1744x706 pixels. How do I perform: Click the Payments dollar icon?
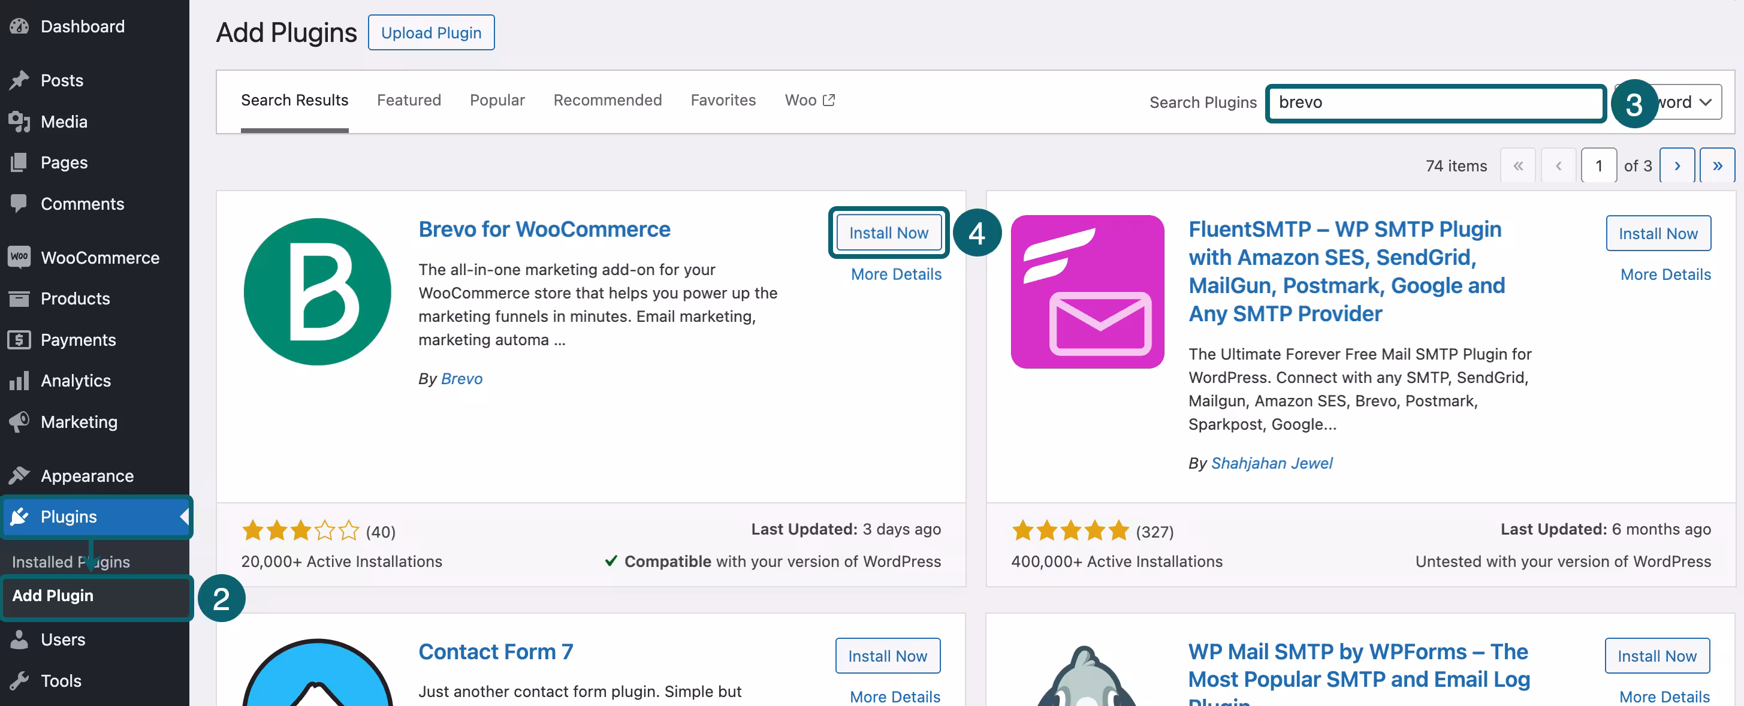click(19, 340)
